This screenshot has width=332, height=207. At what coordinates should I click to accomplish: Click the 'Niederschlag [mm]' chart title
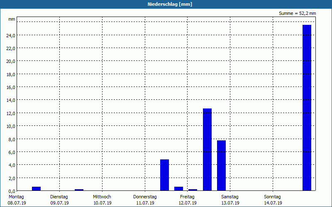[x=170, y=4]
